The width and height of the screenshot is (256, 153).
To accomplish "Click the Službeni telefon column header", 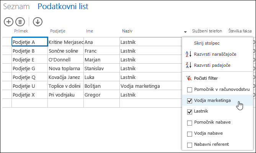I will coord(207,31).
